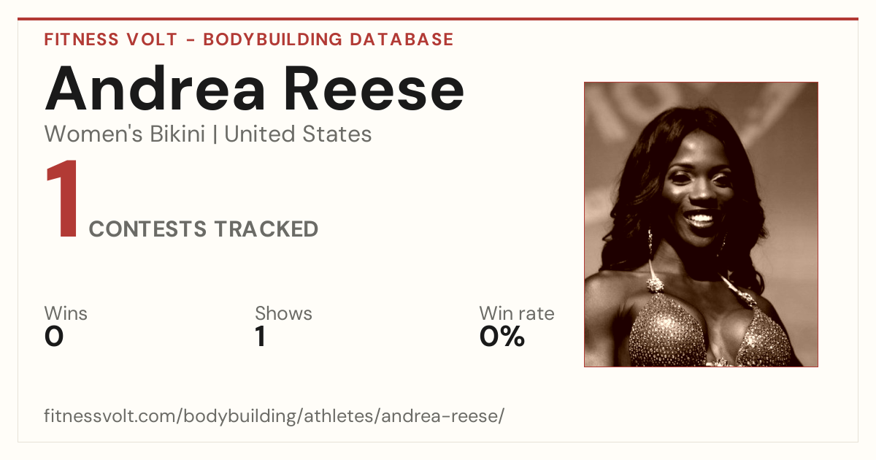This screenshot has height=460, width=876.
Task: Click the Fitness Volt Bodybuilding Database header
Action: coord(249,39)
